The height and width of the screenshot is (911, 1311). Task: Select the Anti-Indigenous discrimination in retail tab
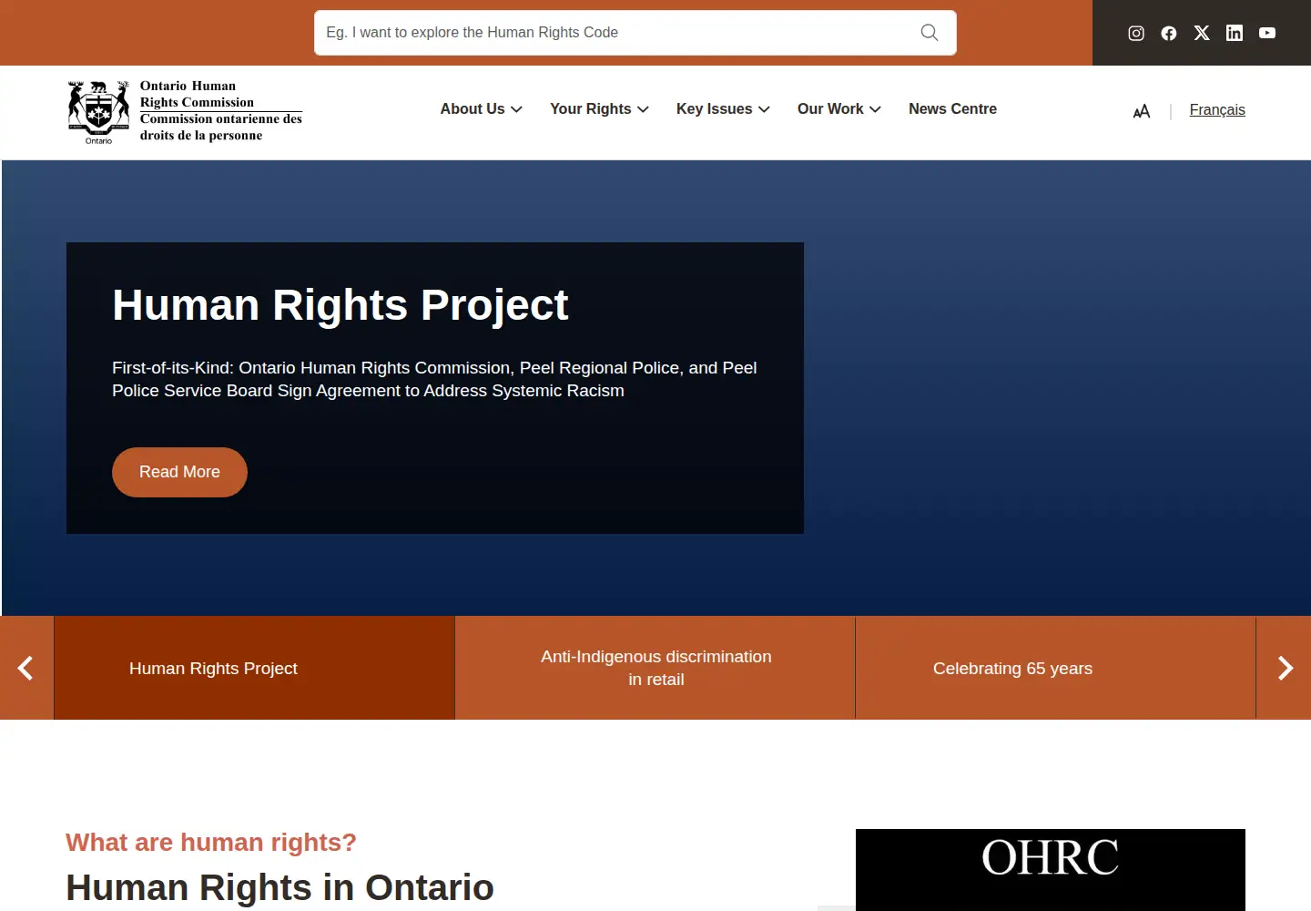(655, 668)
